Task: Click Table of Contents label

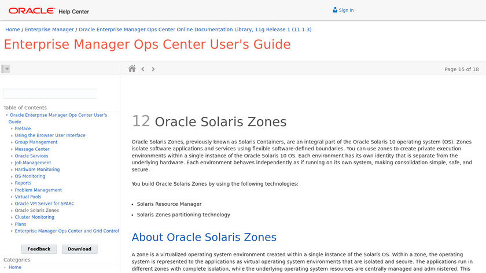Action: point(25,108)
